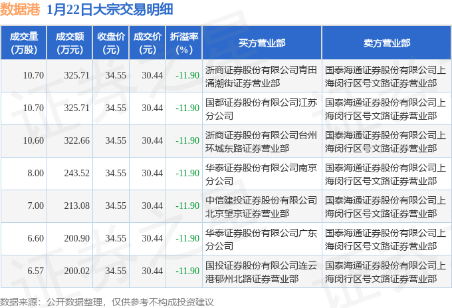
Task: Select buyer 国都证券股份有限公司江苏分公司
Action: pos(261,109)
